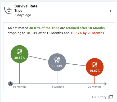
Task: Select the green 30.87% circle
Action: (20, 54)
